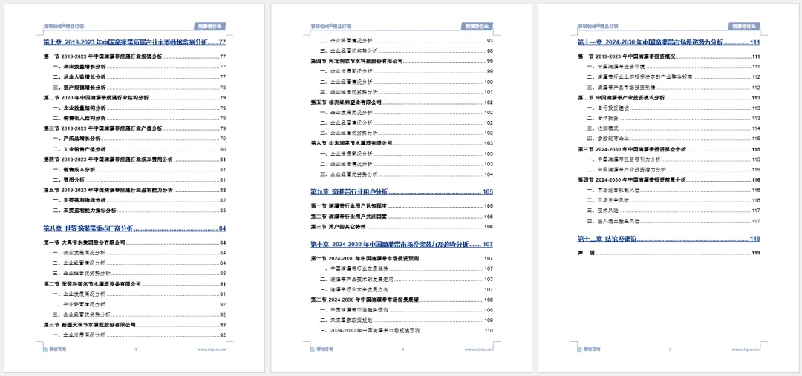The height and width of the screenshot is (376, 802).
Task: Select 二、工业销售产值分析 entry
Action: pos(139,149)
